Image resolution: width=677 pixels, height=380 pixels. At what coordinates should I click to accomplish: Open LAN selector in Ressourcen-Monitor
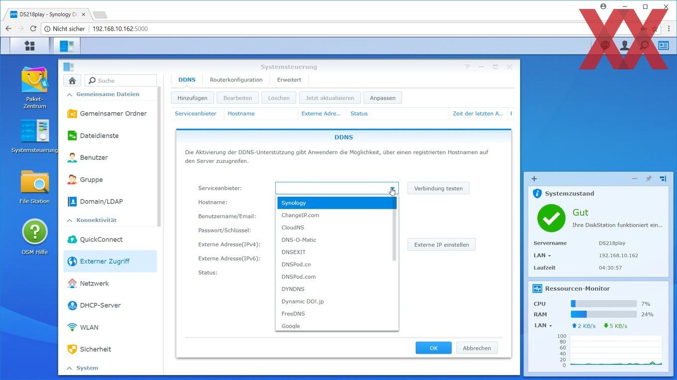[543, 326]
